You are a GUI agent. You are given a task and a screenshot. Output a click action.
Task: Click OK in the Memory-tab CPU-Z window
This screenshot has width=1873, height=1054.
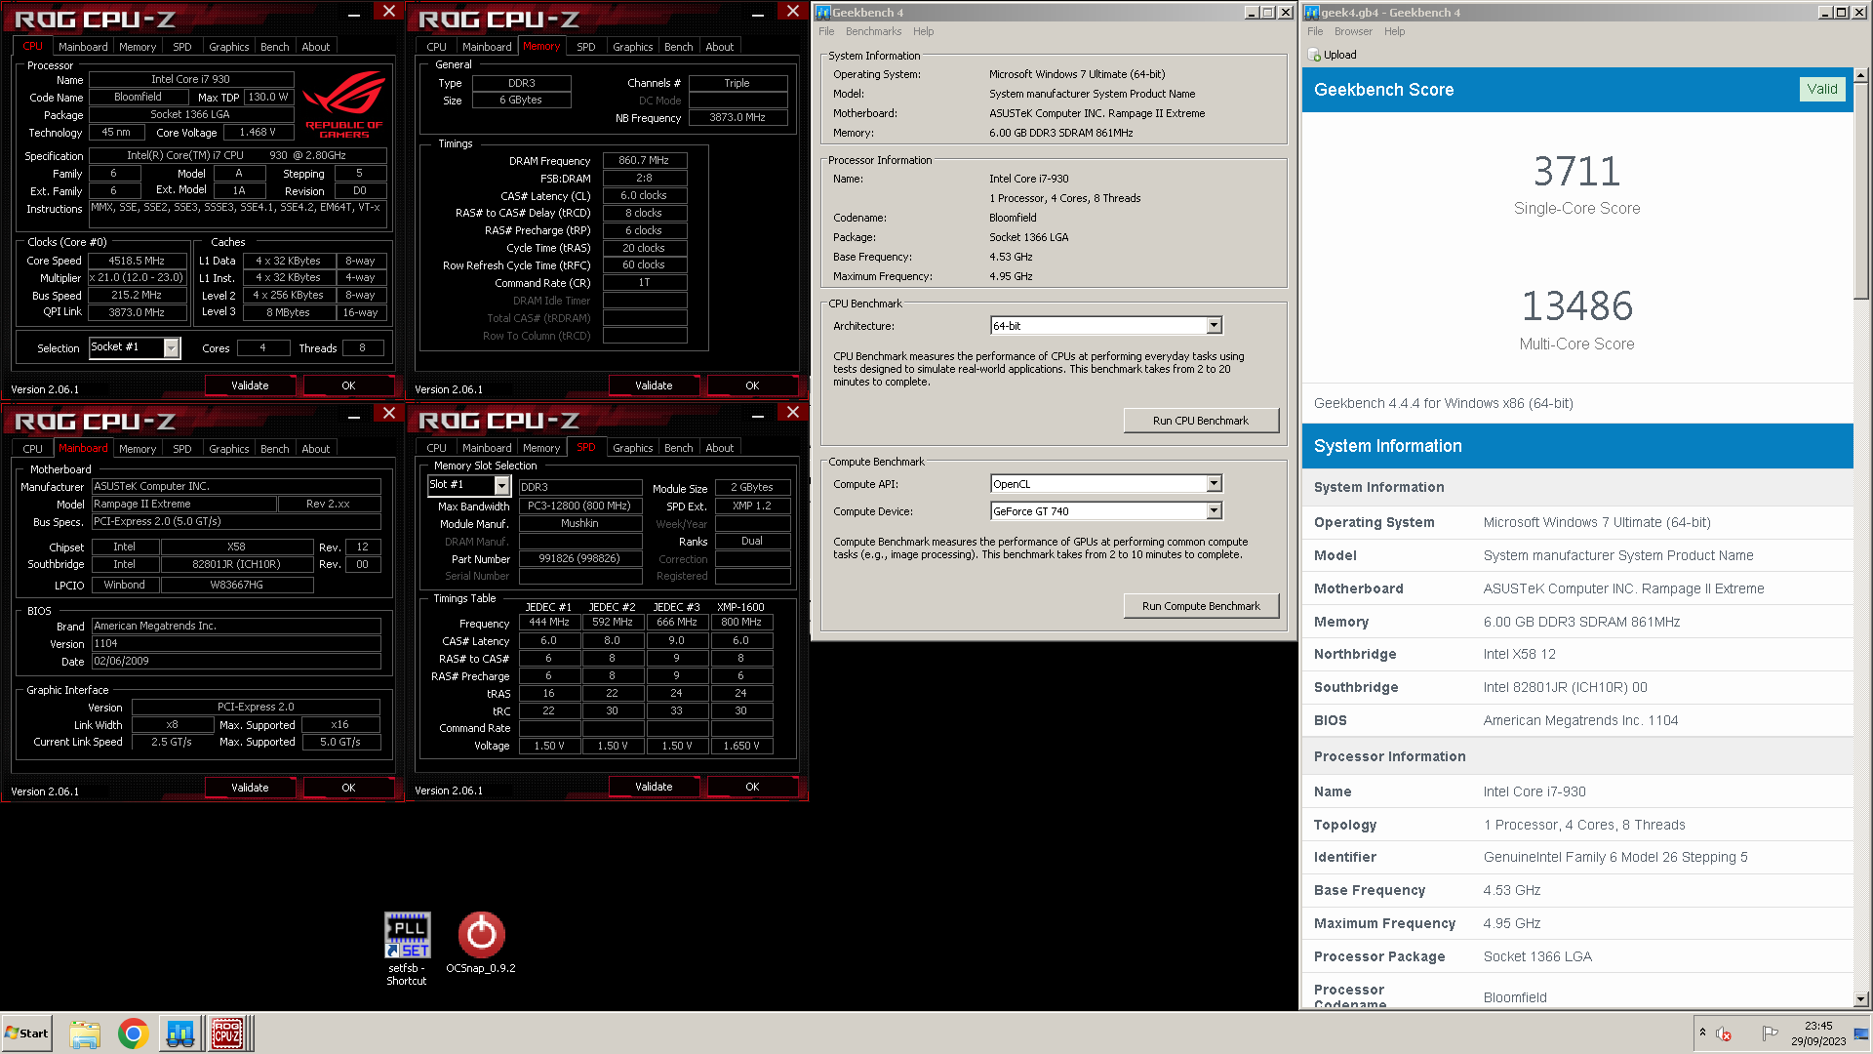752,385
